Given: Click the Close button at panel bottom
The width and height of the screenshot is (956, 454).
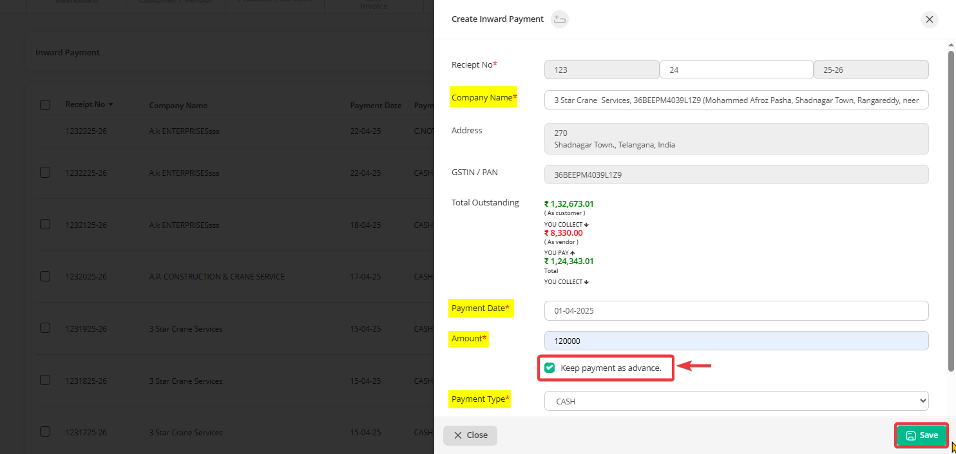Looking at the screenshot, I should [x=470, y=435].
